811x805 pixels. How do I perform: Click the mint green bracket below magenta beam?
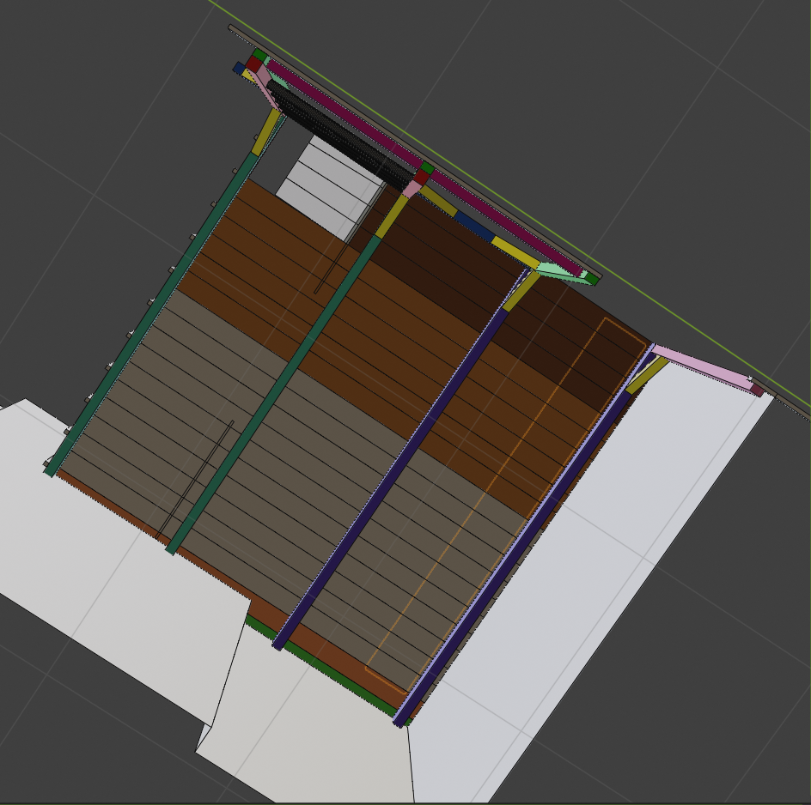point(559,271)
